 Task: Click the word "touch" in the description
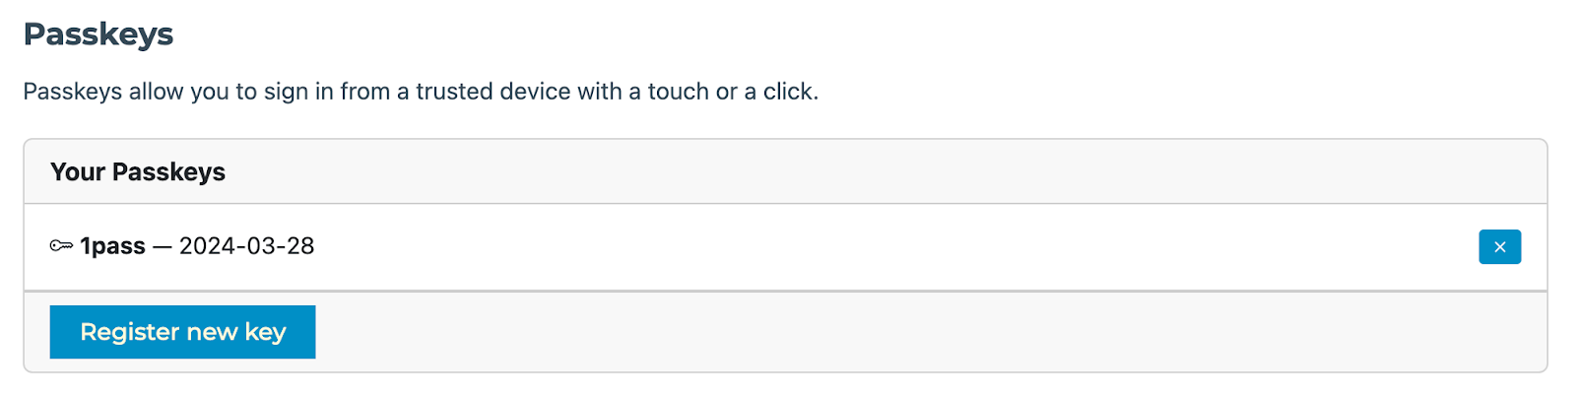(x=678, y=92)
